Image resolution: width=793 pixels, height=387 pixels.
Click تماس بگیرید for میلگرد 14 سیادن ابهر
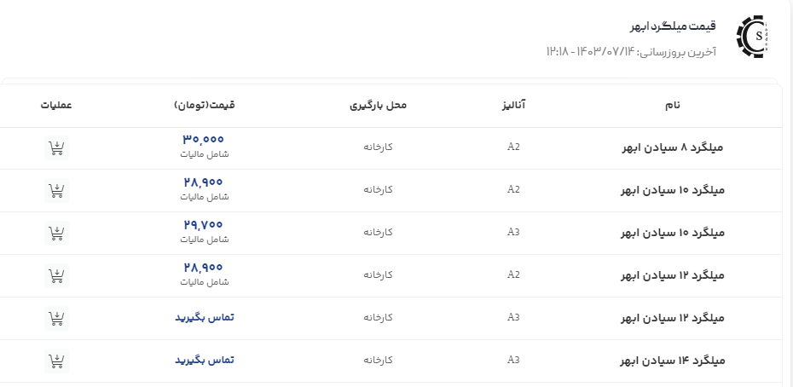pyautogui.click(x=205, y=360)
